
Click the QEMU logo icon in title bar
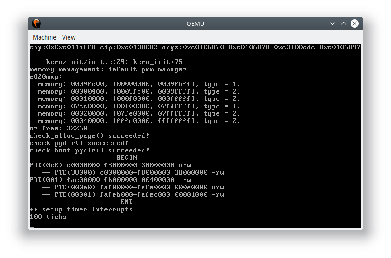point(36,23)
